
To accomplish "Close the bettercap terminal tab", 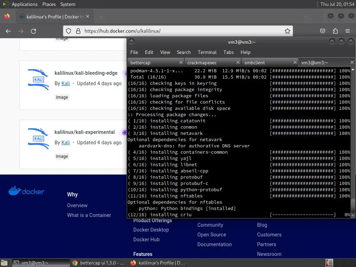I will pyautogui.click(x=181, y=62).
